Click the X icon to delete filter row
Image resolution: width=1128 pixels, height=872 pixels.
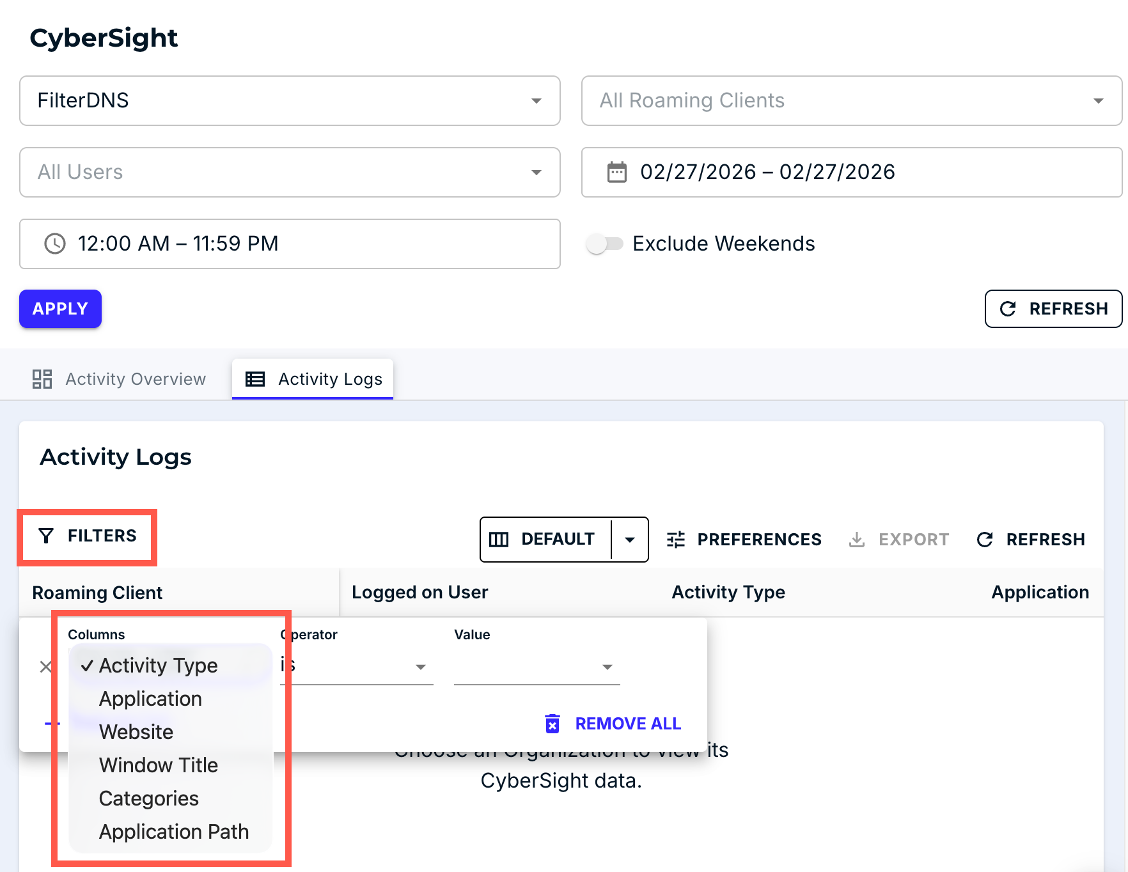point(45,667)
